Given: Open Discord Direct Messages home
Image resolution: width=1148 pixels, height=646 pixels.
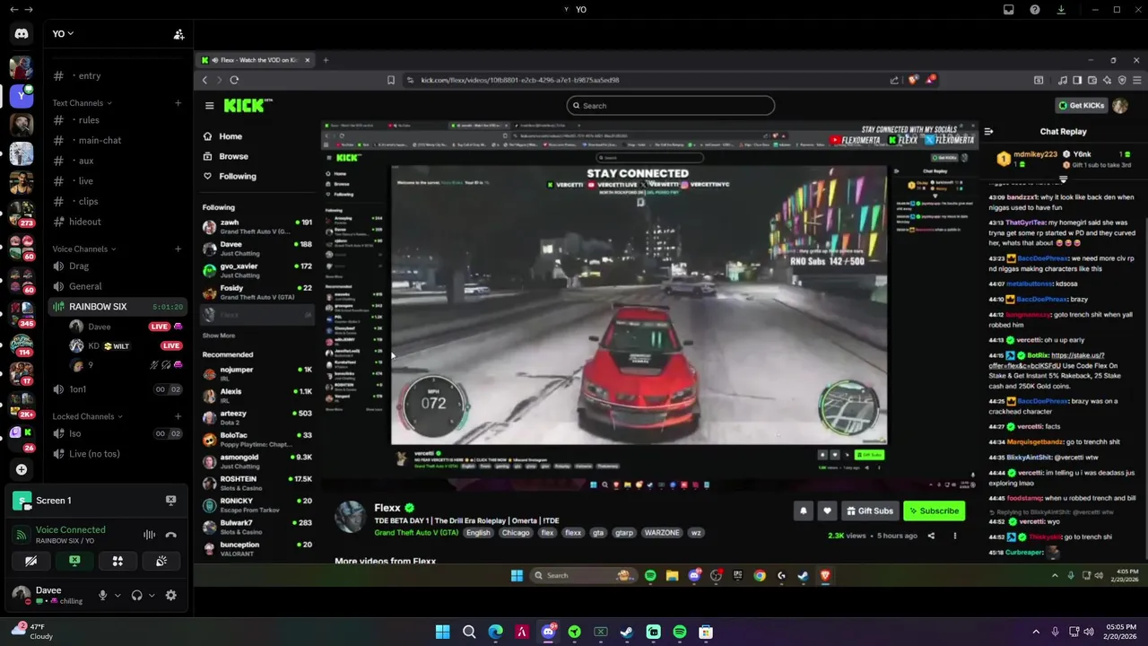Looking at the screenshot, I should 22,34.
